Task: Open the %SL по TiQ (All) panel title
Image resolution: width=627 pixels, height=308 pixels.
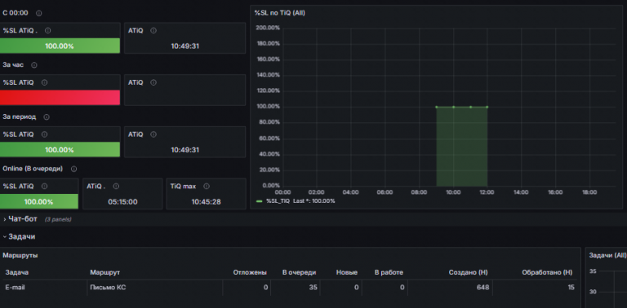Action: click(x=279, y=13)
